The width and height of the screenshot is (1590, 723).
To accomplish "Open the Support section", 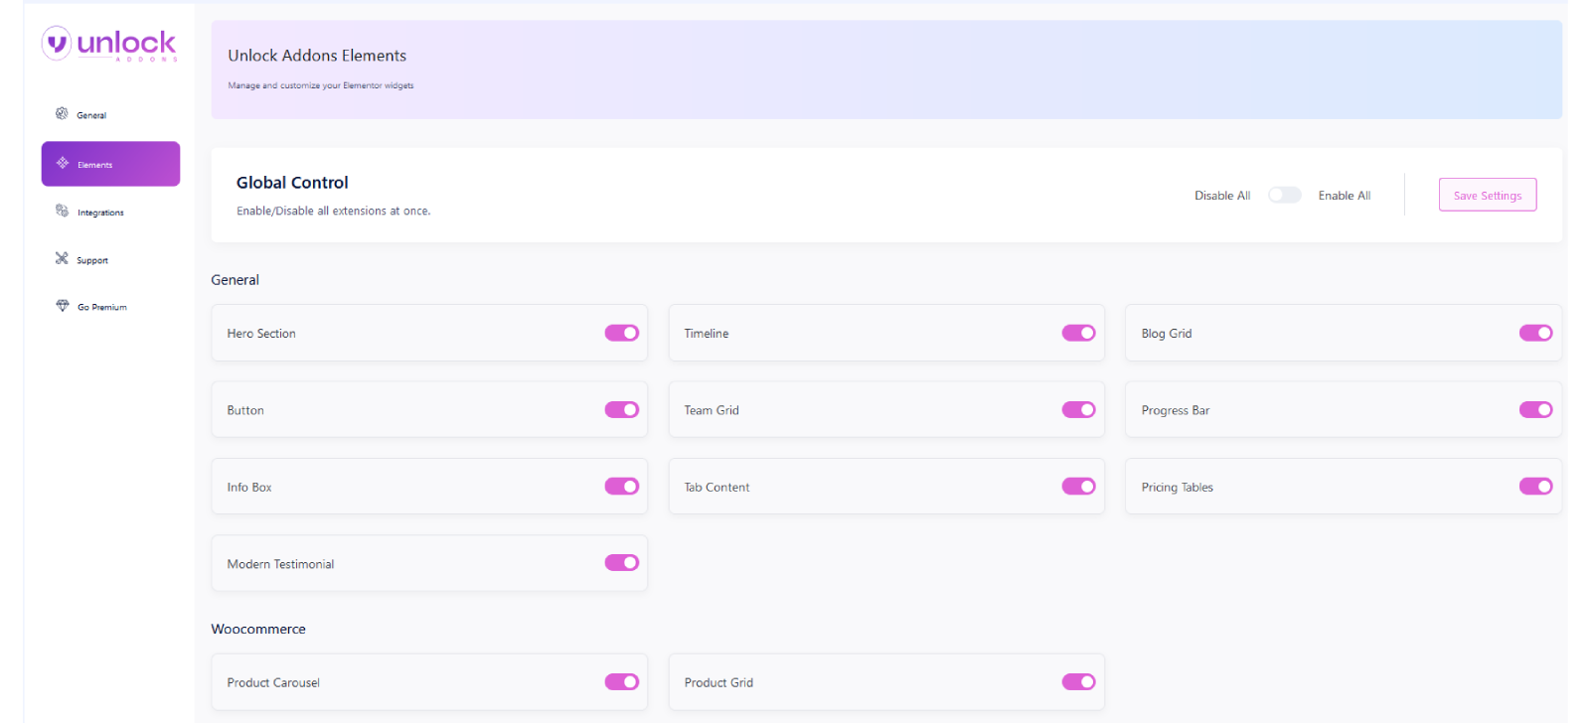I will [x=92, y=260].
